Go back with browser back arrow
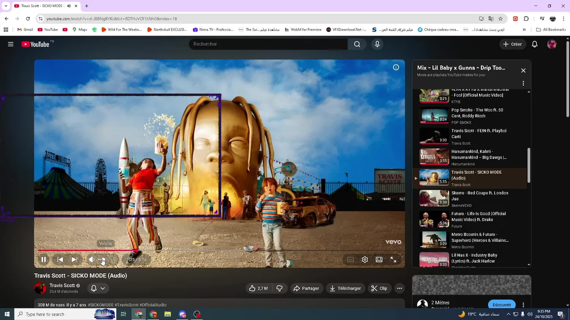 tap(6, 19)
